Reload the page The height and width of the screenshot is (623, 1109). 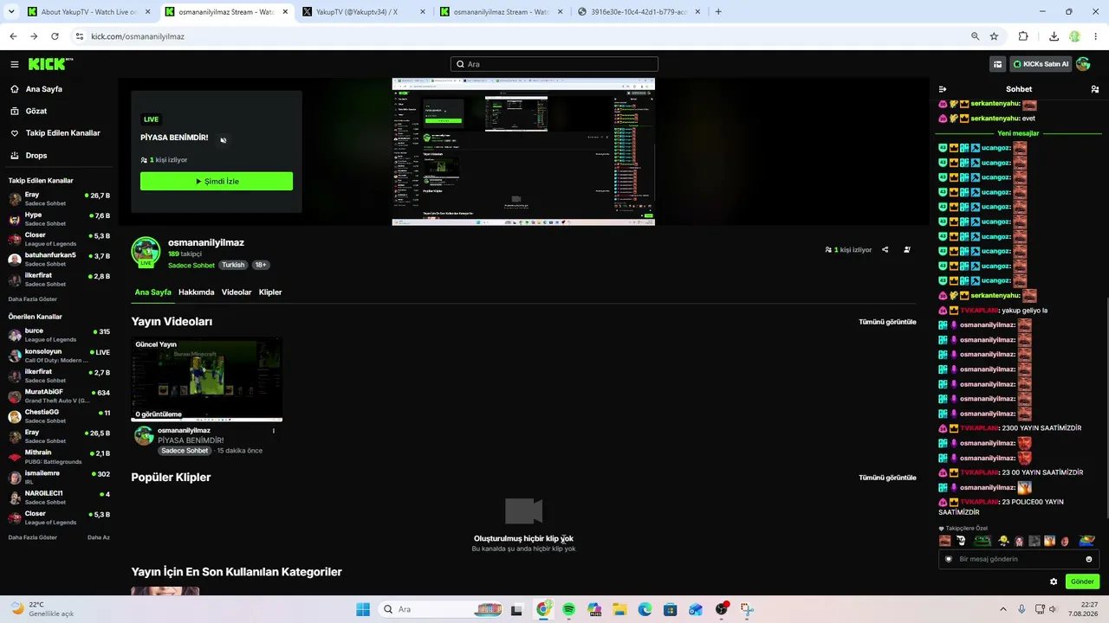[x=55, y=36]
